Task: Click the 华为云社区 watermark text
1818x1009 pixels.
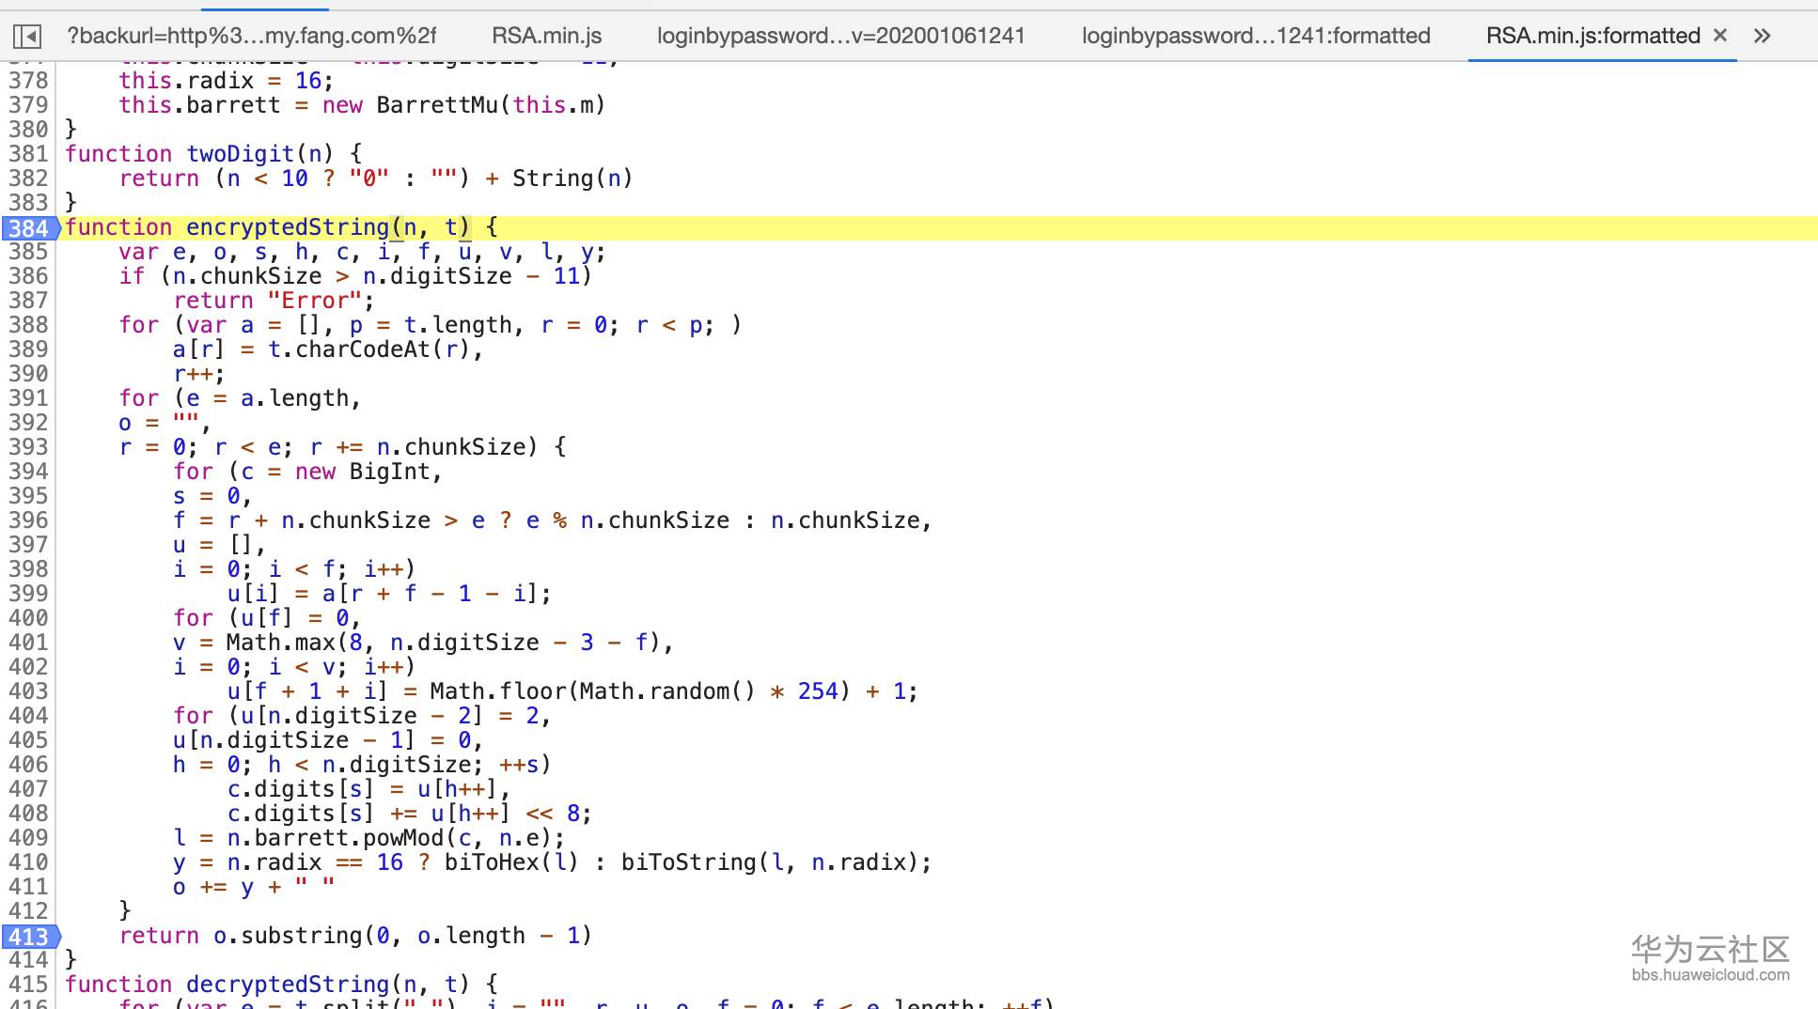Action: [1711, 947]
